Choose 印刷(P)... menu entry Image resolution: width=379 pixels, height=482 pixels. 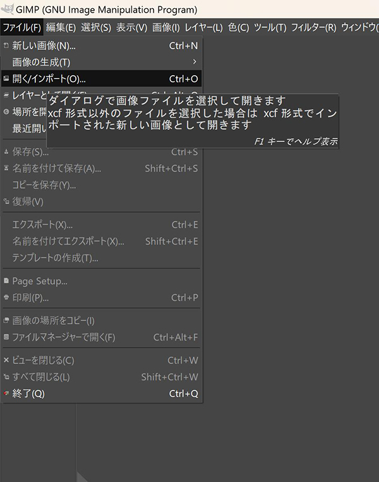101,298
